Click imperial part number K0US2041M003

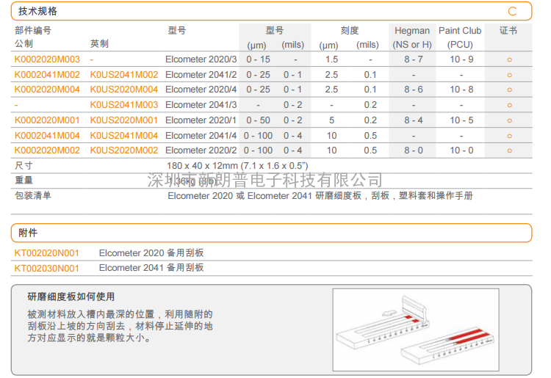point(124,105)
